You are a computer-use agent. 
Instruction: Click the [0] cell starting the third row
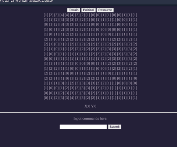(46, 24)
